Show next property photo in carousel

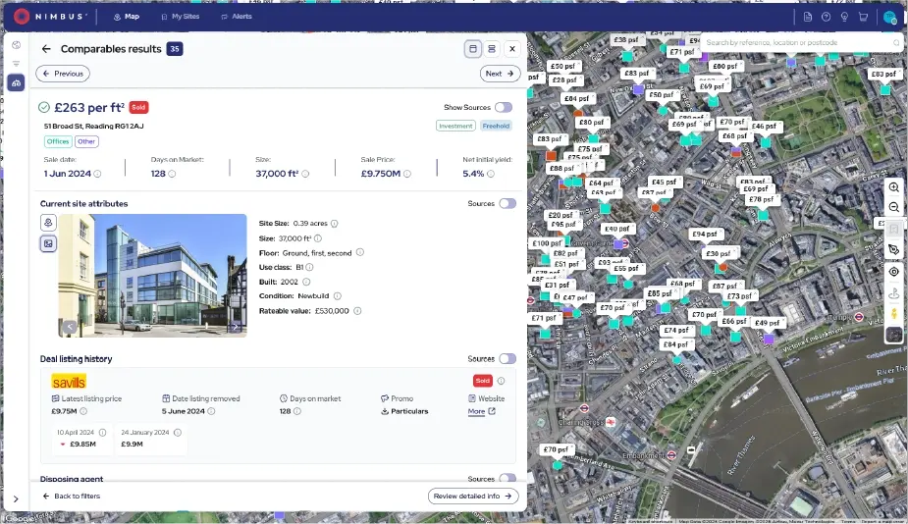click(x=235, y=327)
